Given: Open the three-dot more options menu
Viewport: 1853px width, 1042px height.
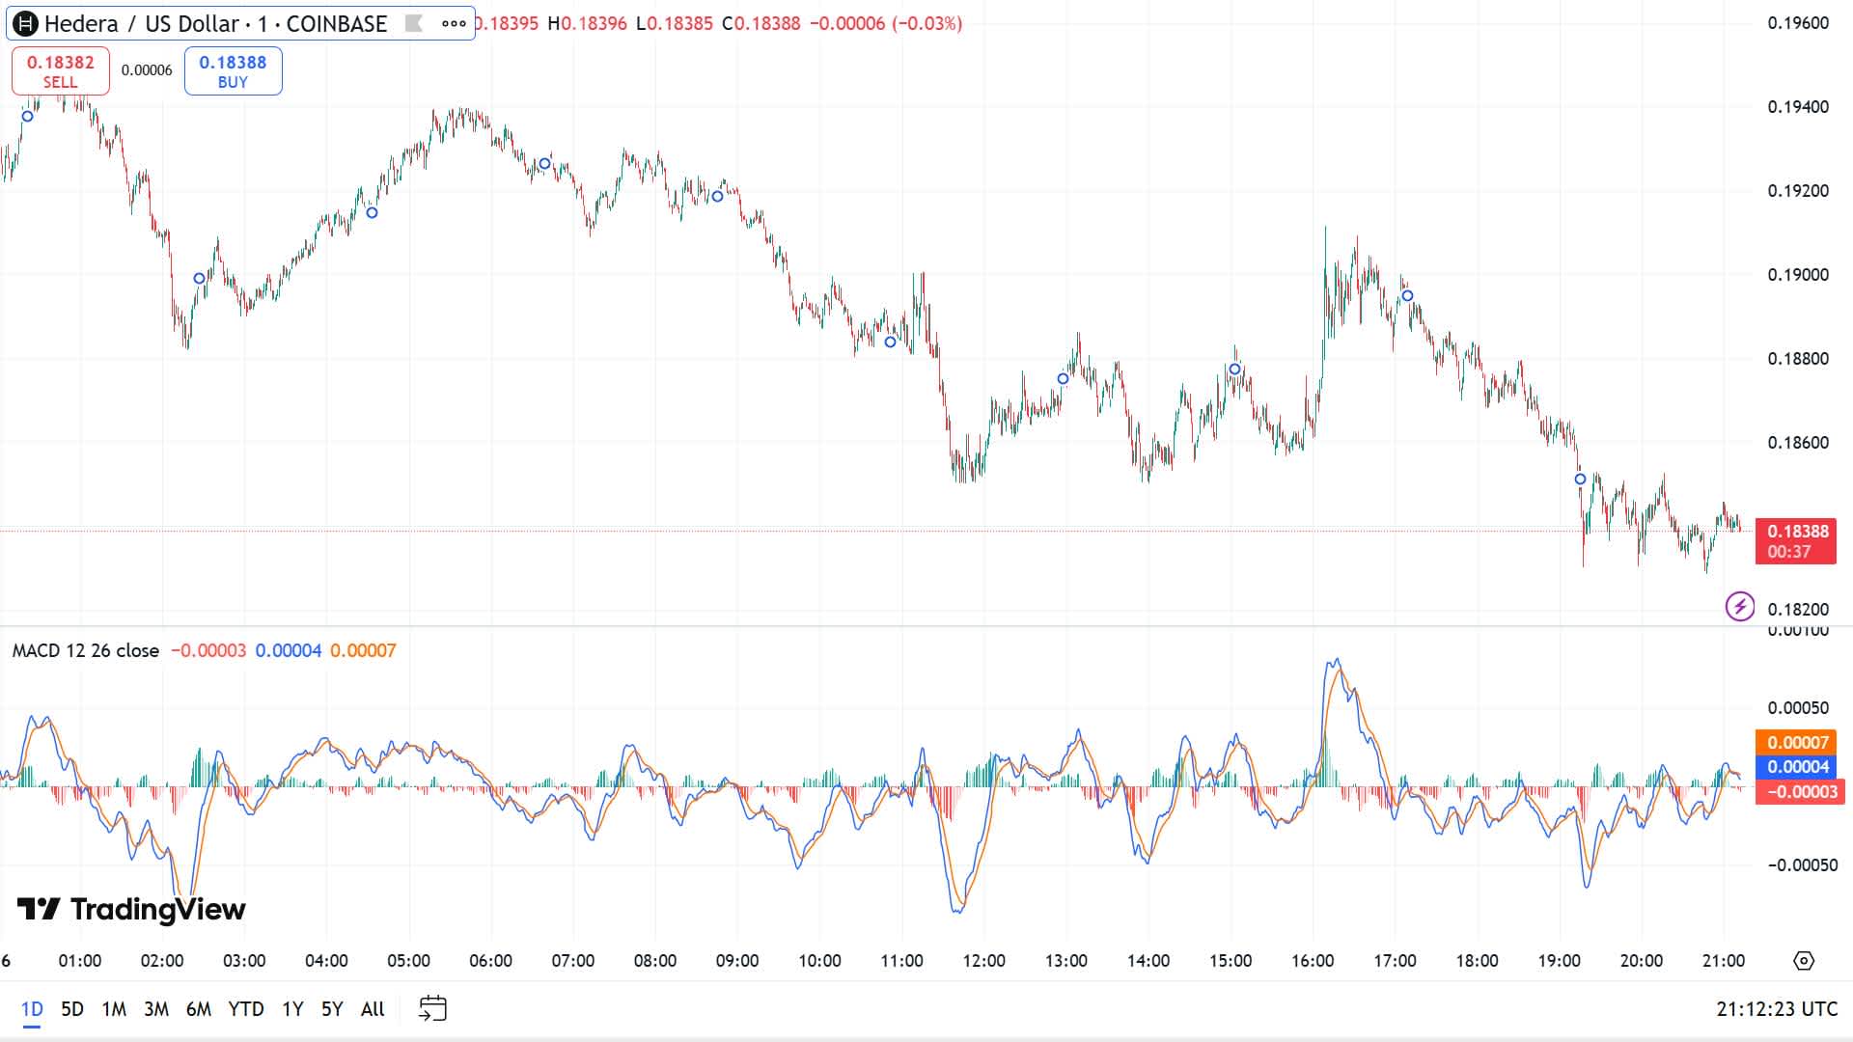Looking at the screenshot, I should point(453,23).
